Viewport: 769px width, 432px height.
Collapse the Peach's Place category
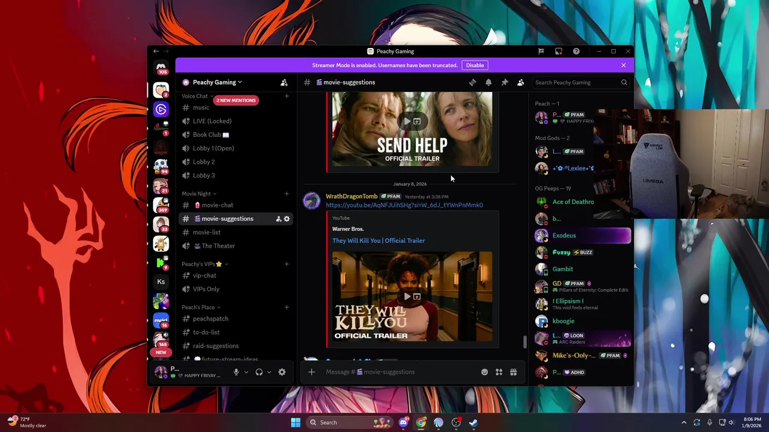[x=201, y=307]
